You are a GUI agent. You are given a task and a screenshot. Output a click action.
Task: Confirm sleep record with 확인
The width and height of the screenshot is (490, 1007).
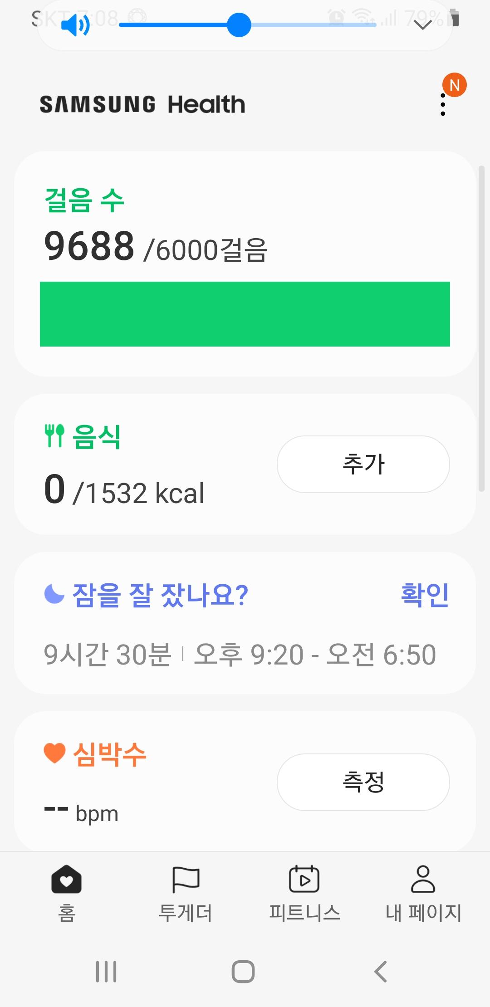(425, 595)
